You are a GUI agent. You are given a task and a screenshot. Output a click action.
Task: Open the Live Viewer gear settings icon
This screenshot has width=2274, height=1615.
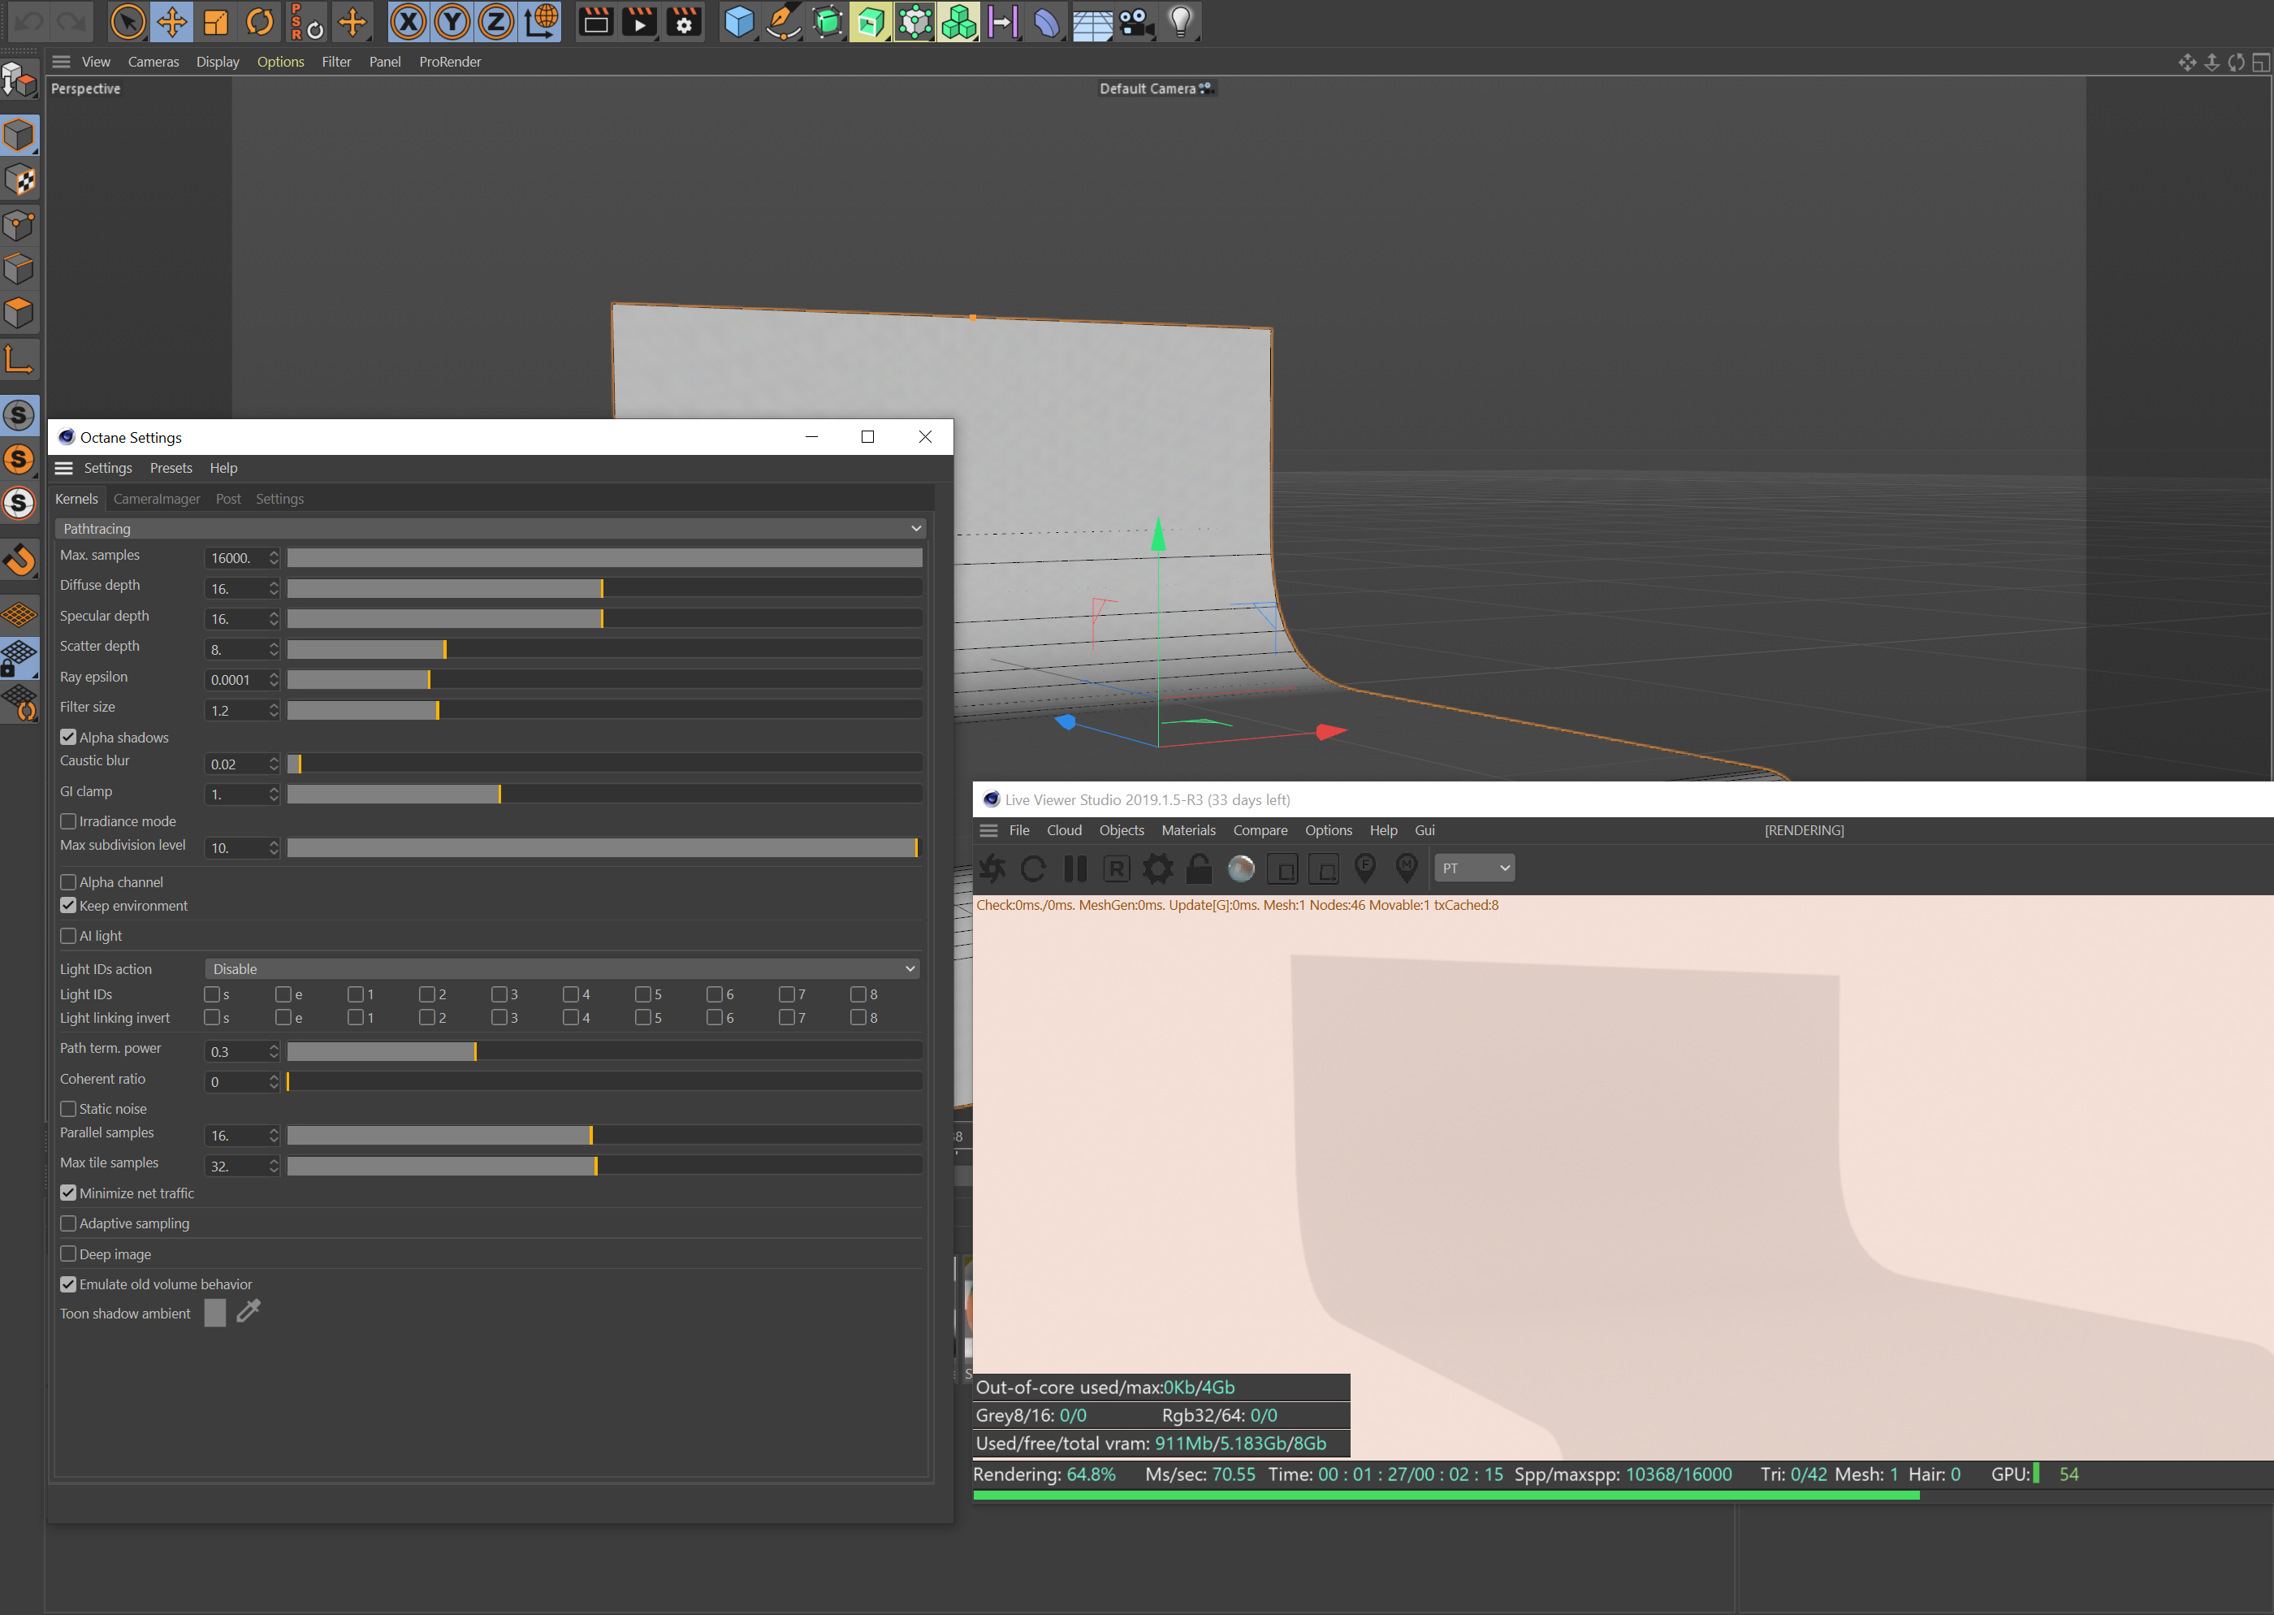[1156, 868]
